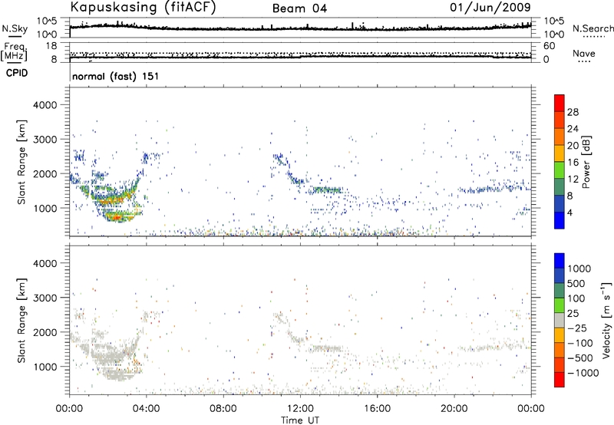614x425 pixels.
Task: Click the '500' value on the Velocity colorbar
Action: click(576, 284)
